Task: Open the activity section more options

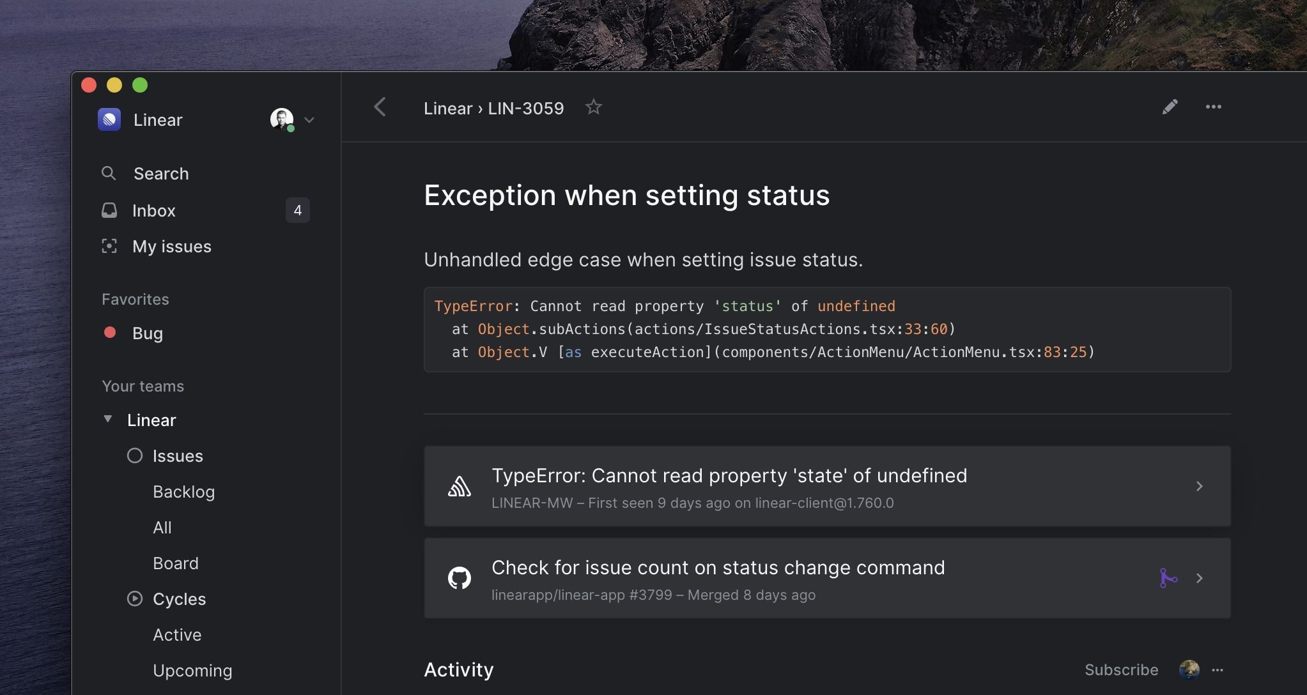Action: point(1218,669)
